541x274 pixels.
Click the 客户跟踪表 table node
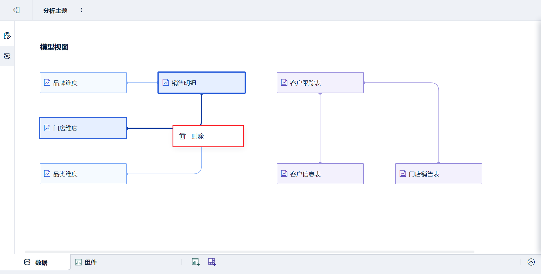[x=320, y=83]
